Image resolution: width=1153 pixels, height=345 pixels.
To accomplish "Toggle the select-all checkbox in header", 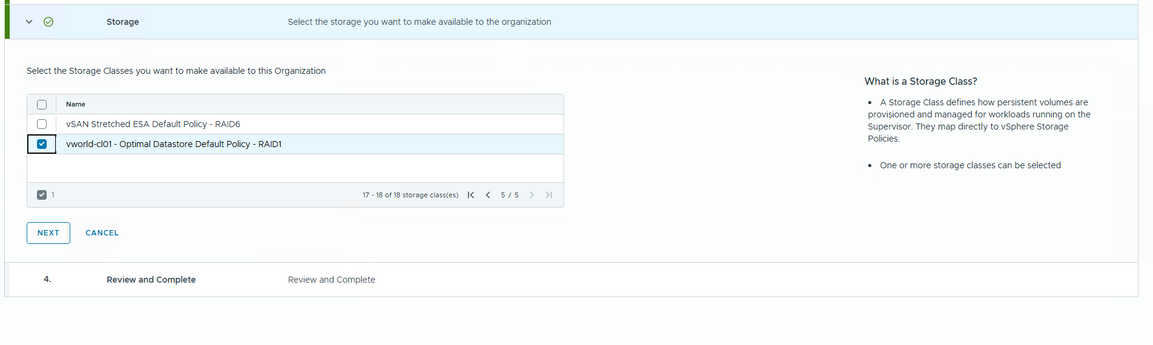I will tap(42, 105).
